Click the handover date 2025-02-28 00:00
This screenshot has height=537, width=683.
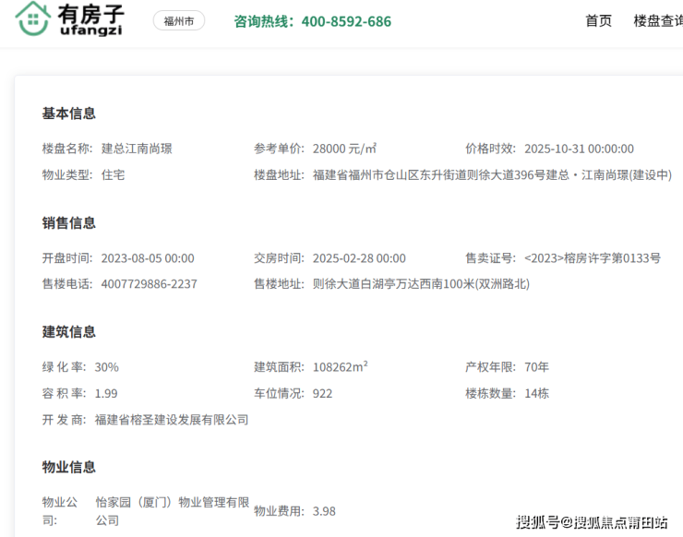359,258
